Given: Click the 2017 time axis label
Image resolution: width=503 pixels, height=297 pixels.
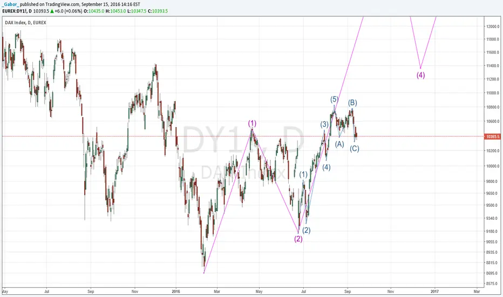Looking at the screenshot, I should coord(434,292).
